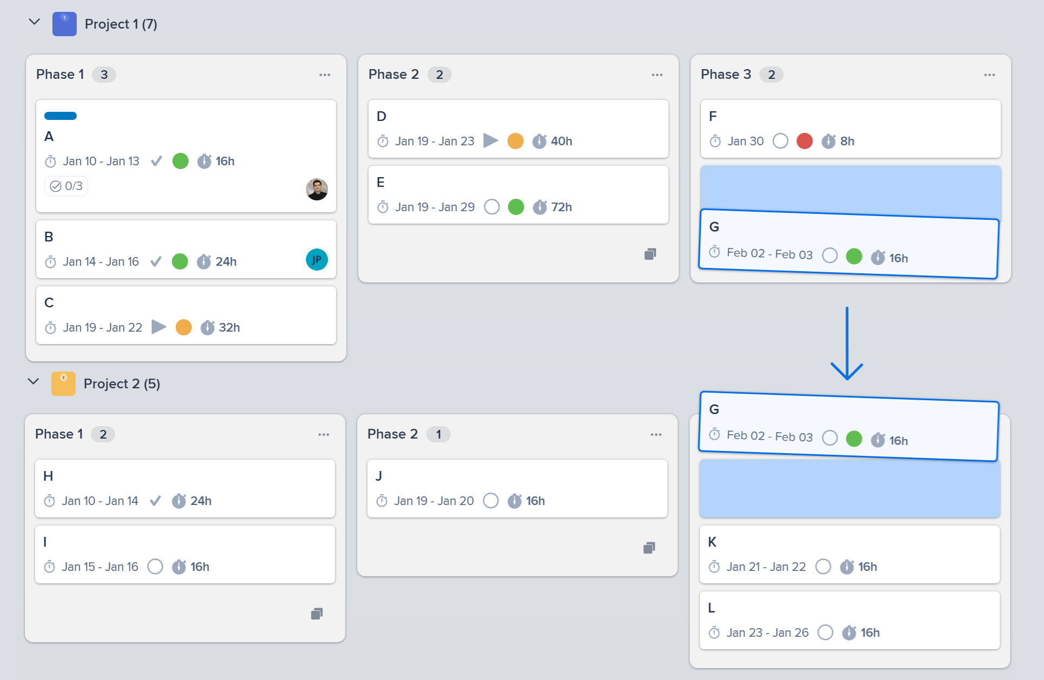The height and width of the screenshot is (680, 1044).
Task: Click the assignee avatar on card A
Action: [x=317, y=190]
